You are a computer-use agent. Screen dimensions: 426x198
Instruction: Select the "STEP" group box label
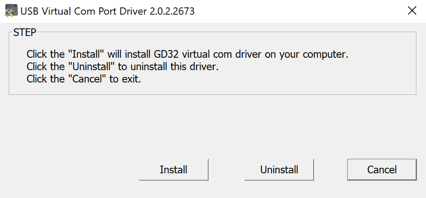point(25,33)
